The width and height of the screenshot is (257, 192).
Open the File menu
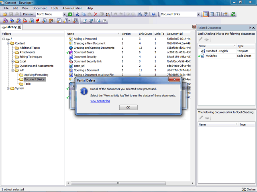pyautogui.click(x=6, y=8)
